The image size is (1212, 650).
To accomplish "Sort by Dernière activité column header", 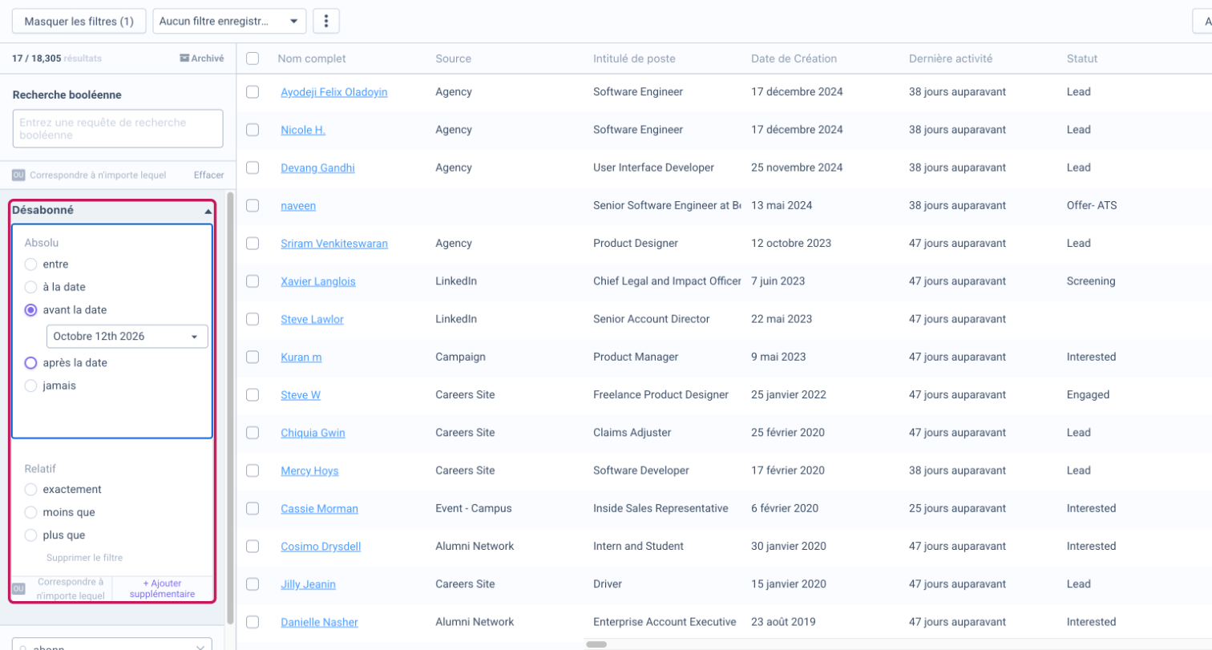I will [x=951, y=59].
